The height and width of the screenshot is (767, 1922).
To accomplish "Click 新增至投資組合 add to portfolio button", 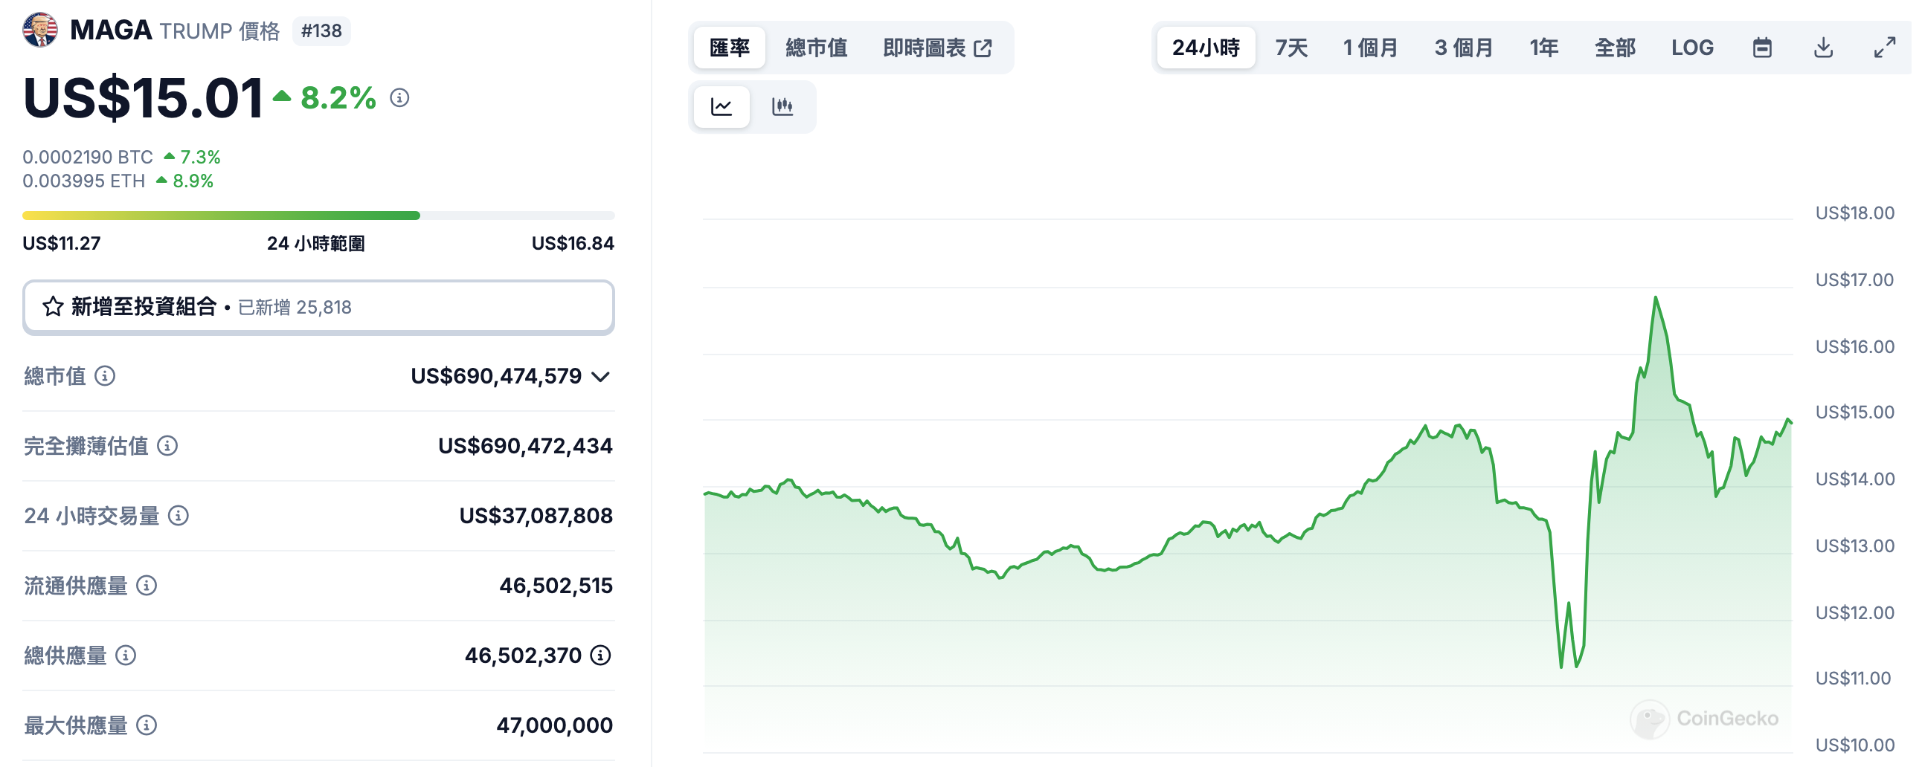I will (318, 307).
